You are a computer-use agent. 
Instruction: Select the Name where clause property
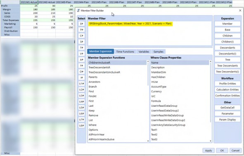180,63
